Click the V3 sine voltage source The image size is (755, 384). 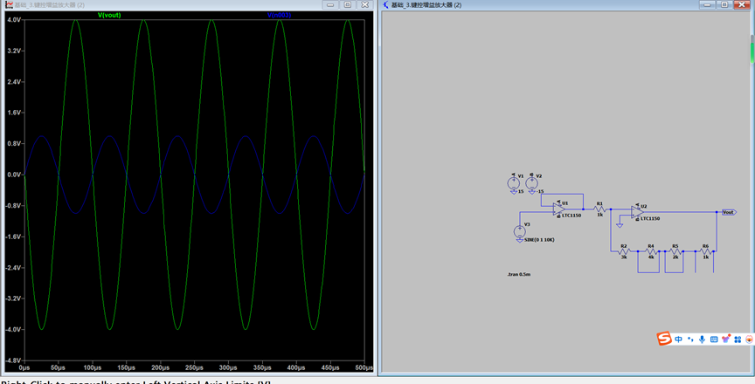click(x=520, y=232)
